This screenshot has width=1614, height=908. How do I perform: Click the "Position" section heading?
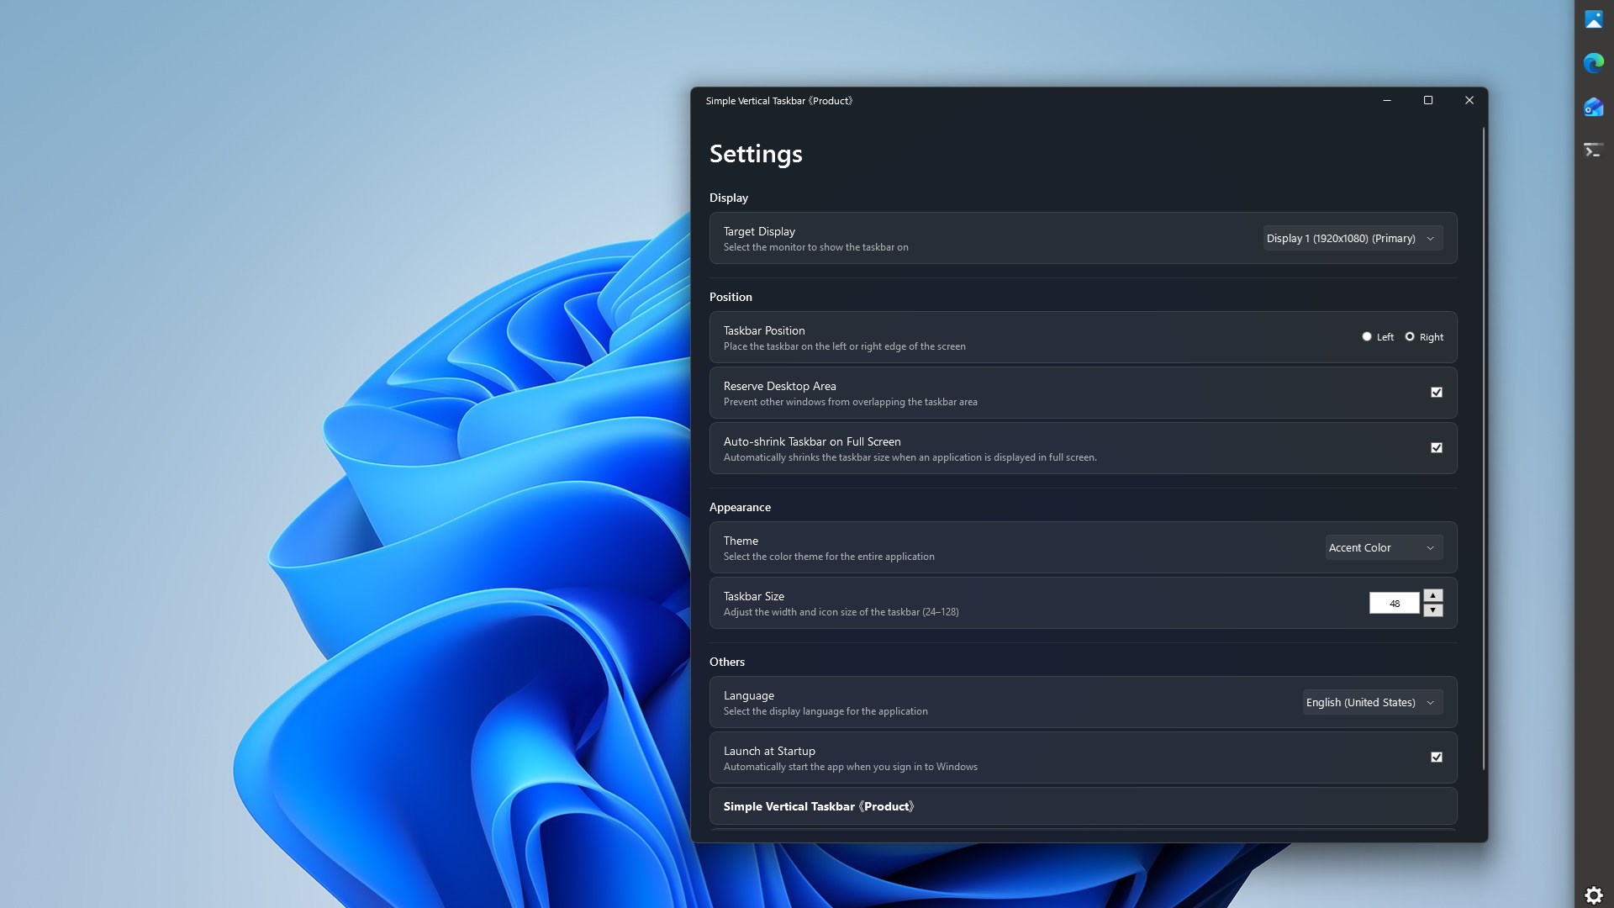coord(731,297)
